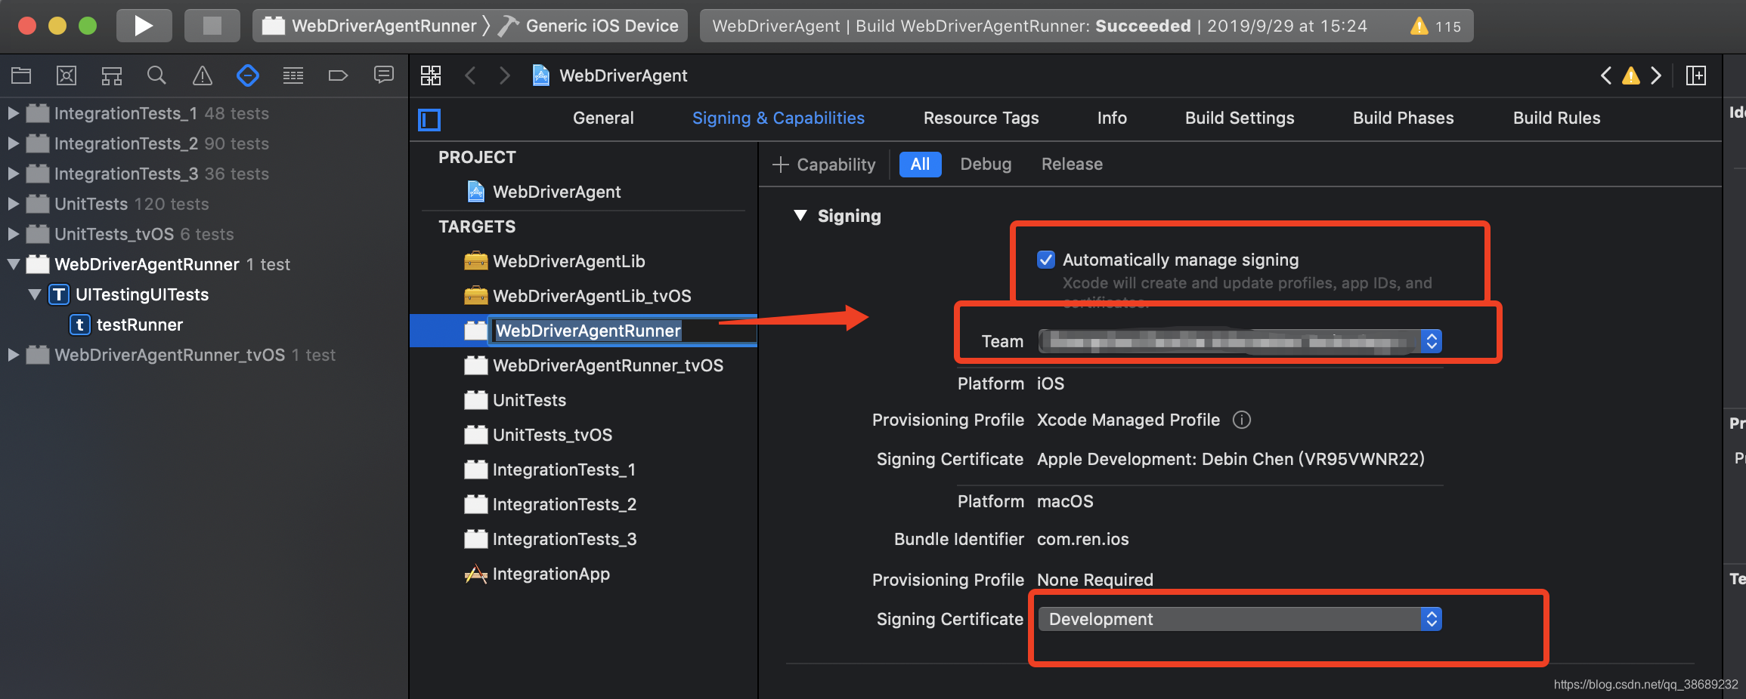
Task: Open the Resource Tags tab
Action: [981, 118]
